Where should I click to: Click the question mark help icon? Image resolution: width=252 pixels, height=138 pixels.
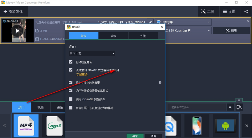[160, 82]
